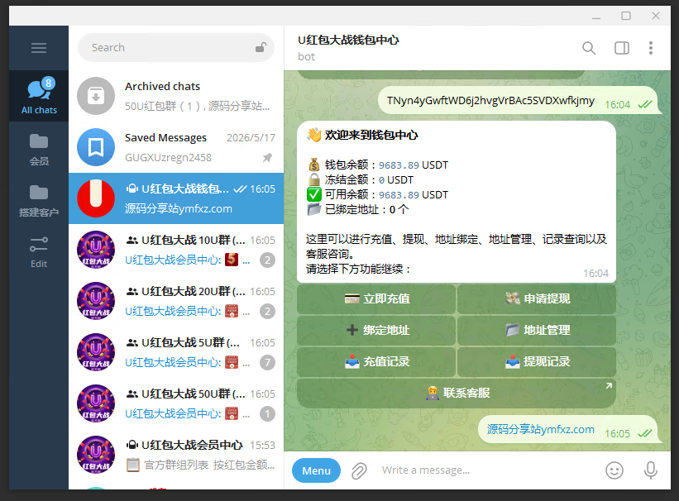The image size is (679, 501).
Task: Click unread badge 1 on 50U群
Action: (268, 413)
